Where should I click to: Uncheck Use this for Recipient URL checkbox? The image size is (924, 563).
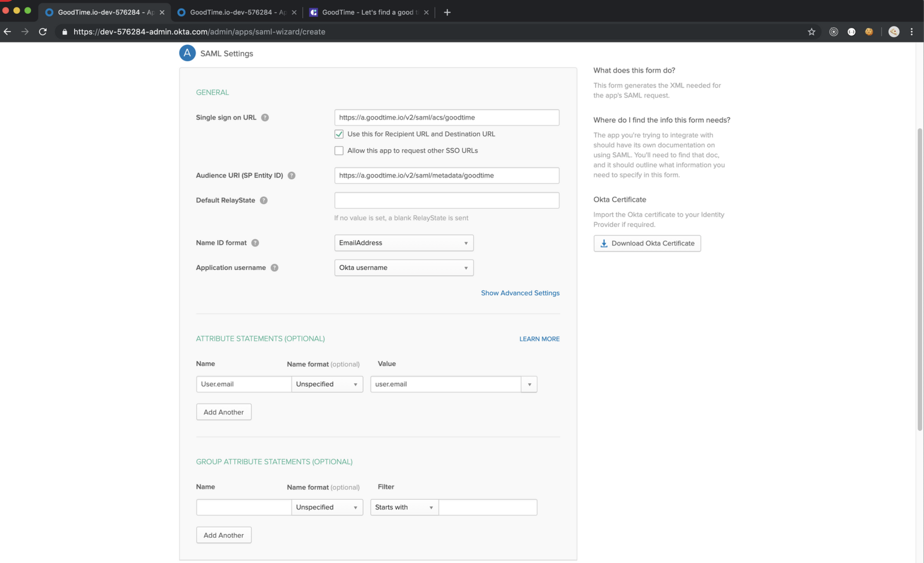tap(339, 134)
